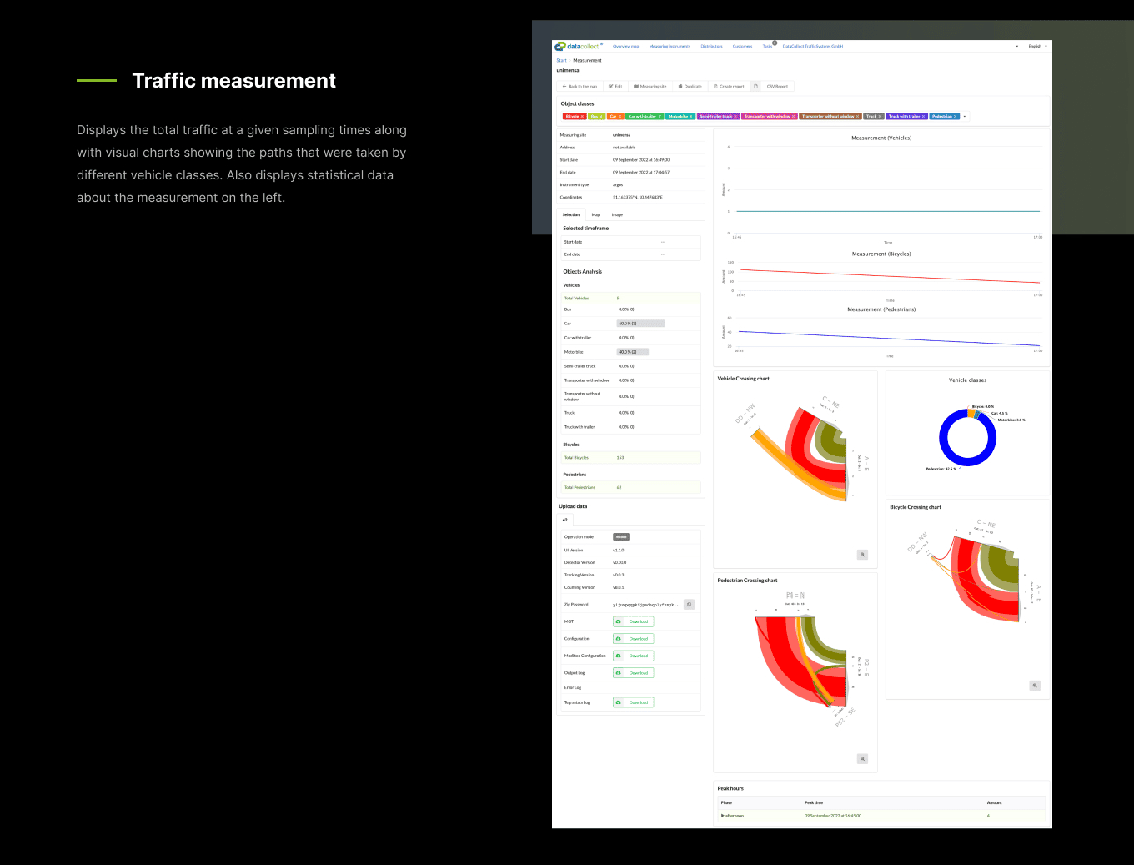Switch to the Image tab
1134x865 pixels.
617,215
